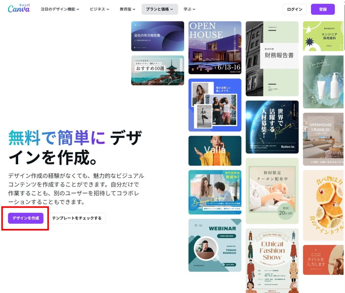Click テンプレートをチェックする button
The height and width of the screenshot is (293, 345).
pos(76,218)
